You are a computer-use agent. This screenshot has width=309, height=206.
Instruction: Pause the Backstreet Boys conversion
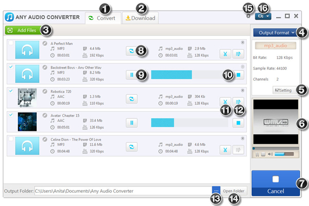(x=131, y=75)
